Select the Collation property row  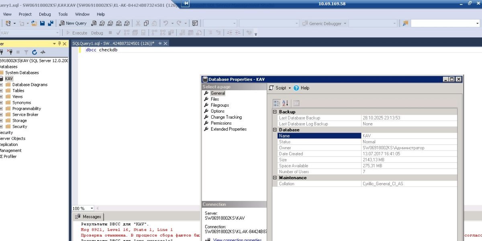pos(319,184)
